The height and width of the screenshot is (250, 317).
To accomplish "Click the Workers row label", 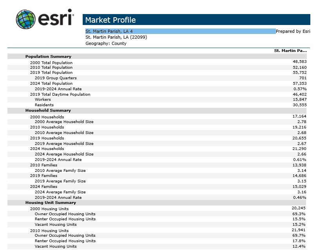I will tap(43, 99).
